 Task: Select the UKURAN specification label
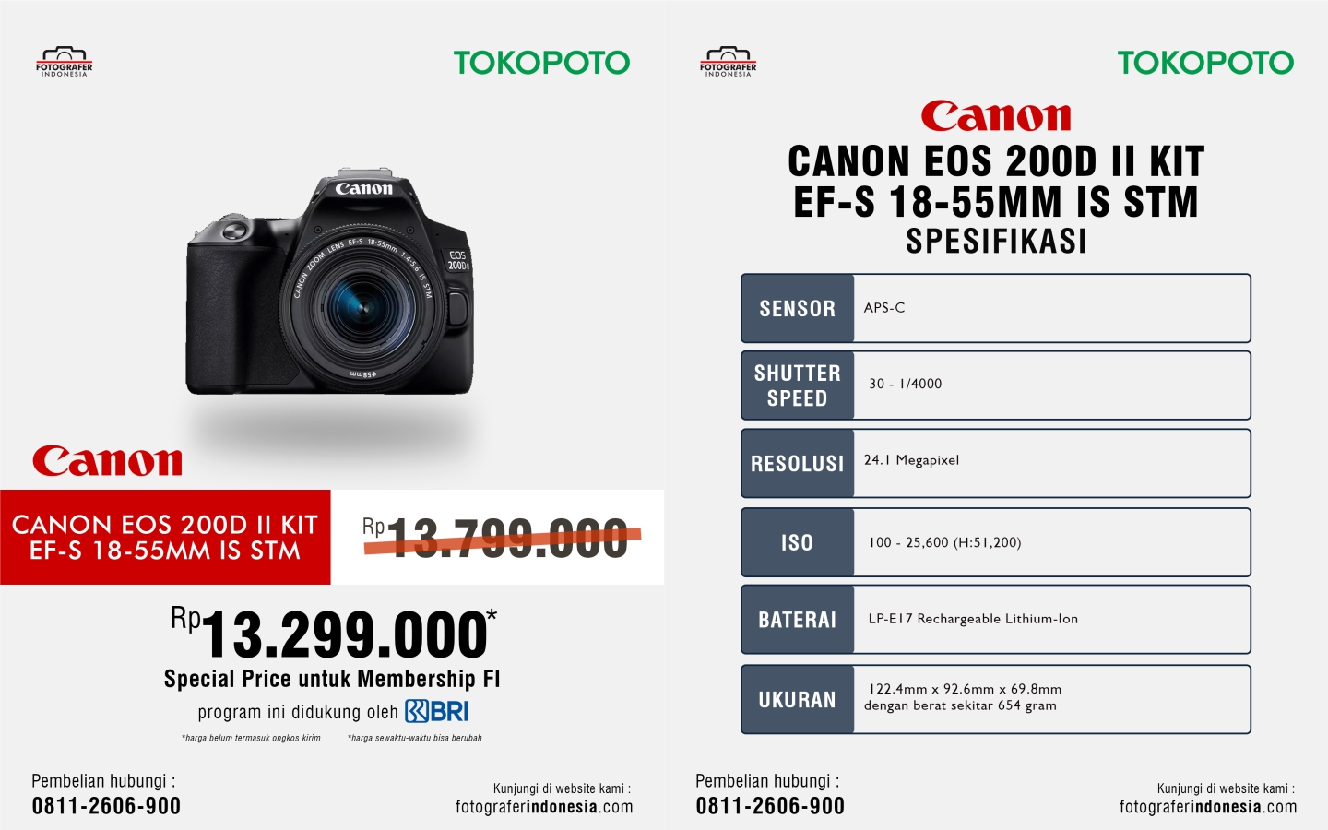point(798,700)
